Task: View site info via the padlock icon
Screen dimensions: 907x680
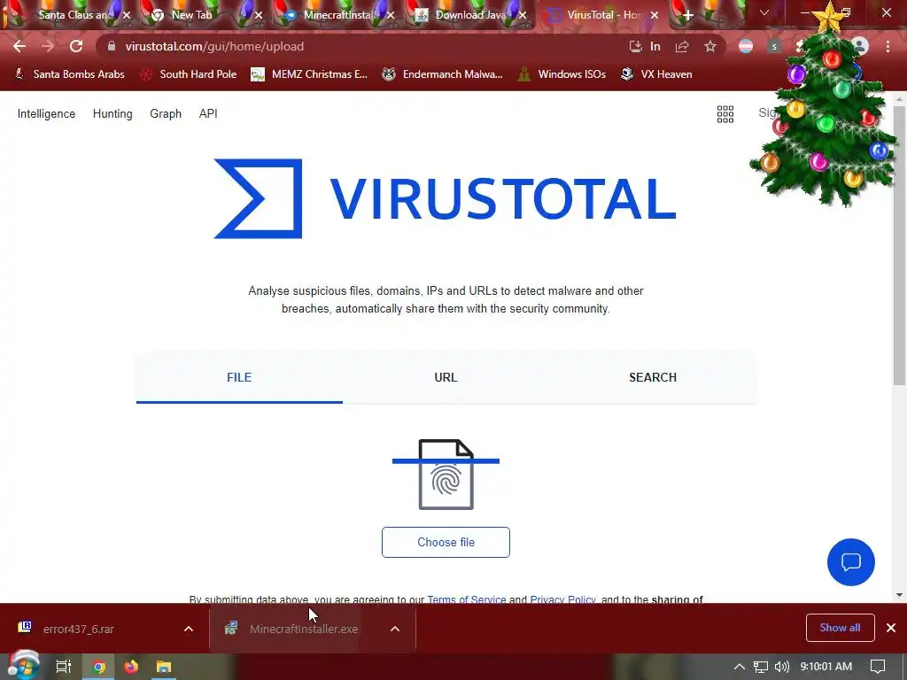Action: click(112, 46)
